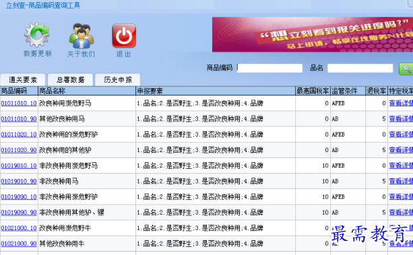Select the 其他改良种用马 name cell
The height and width of the screenshot is (255, 413).
[87, 119]
